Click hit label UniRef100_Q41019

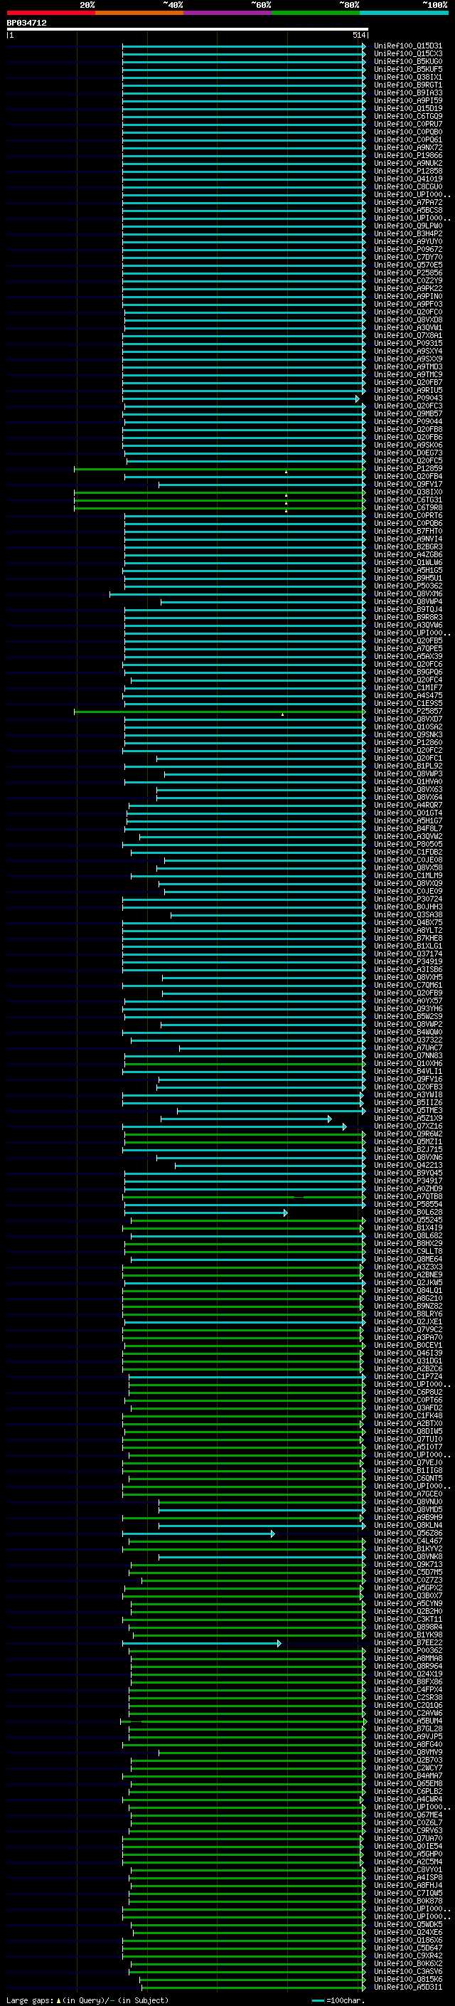pos(407,179)
